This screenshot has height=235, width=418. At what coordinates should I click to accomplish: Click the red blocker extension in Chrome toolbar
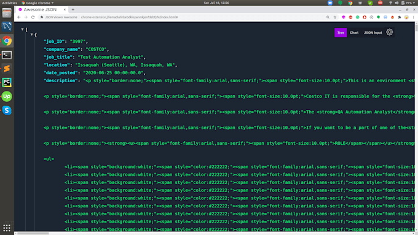tap(350, 17)
